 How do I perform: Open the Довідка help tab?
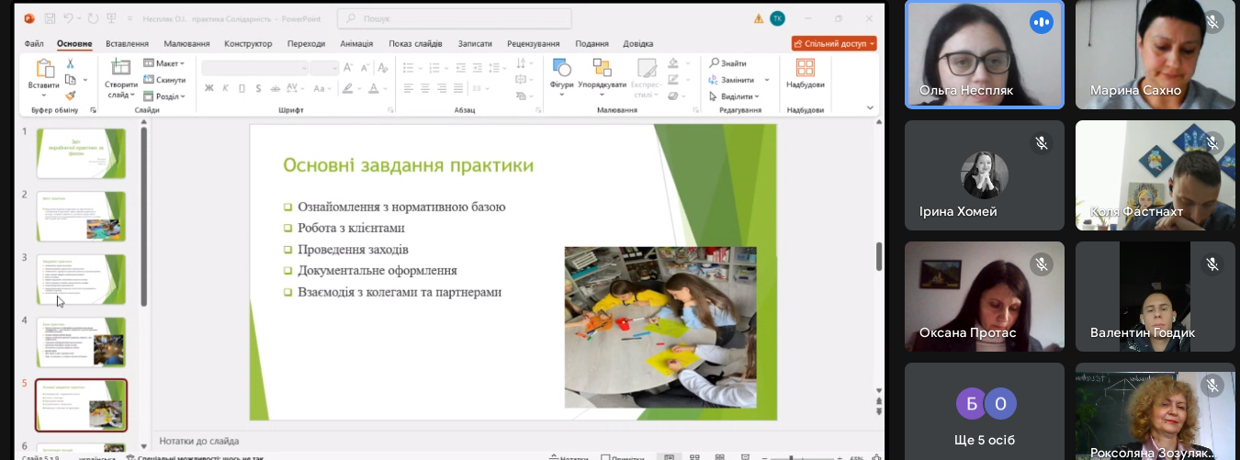coord(638,43)
